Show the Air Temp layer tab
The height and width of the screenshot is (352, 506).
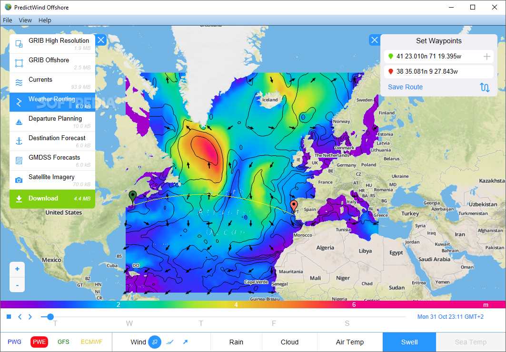pos(350,342)
